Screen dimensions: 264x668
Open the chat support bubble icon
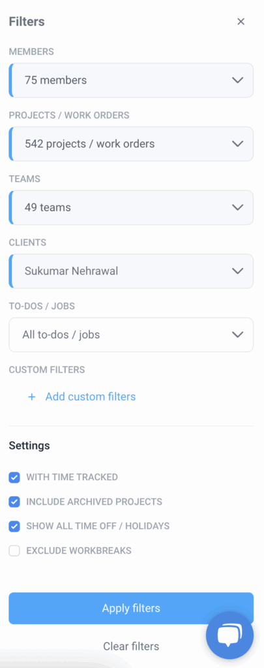(230, 635)
